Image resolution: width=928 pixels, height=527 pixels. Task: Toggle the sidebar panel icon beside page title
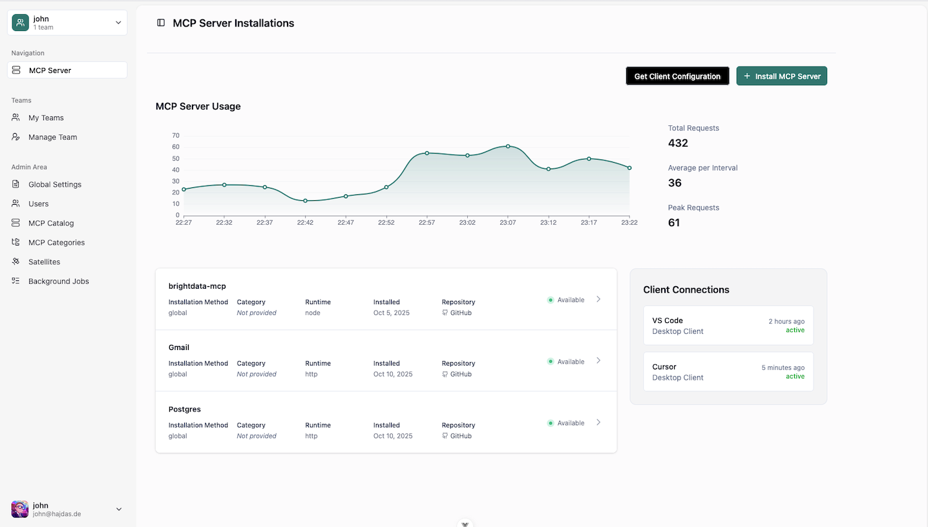tap(160, 23)
